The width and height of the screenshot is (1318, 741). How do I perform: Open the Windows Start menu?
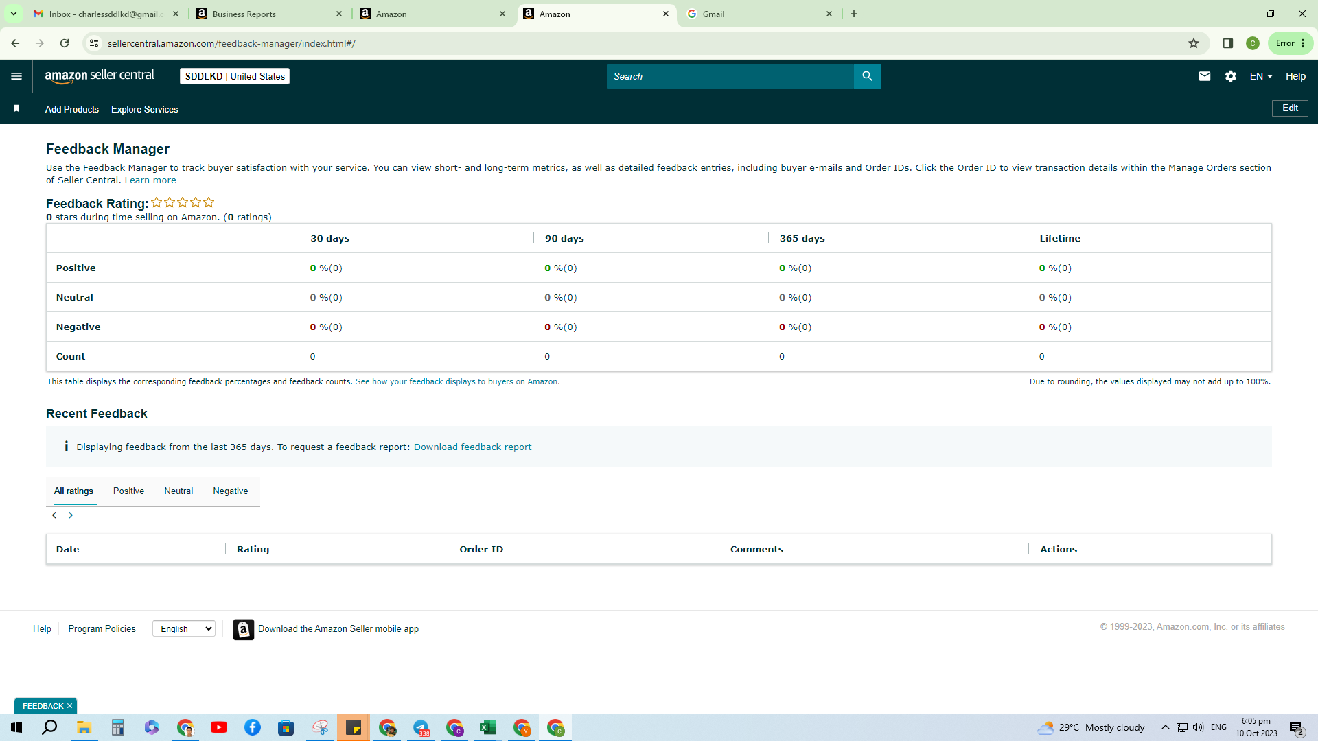pyautogui.click(x=16, y=727)
